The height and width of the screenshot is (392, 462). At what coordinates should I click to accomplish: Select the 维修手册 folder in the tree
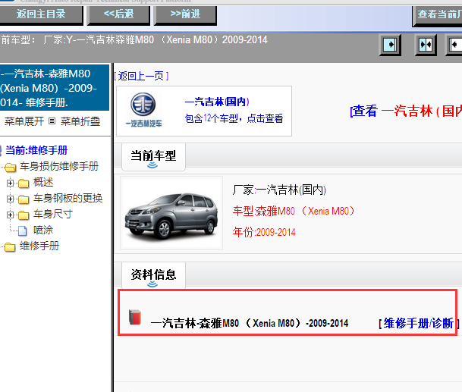click(39, 246)
